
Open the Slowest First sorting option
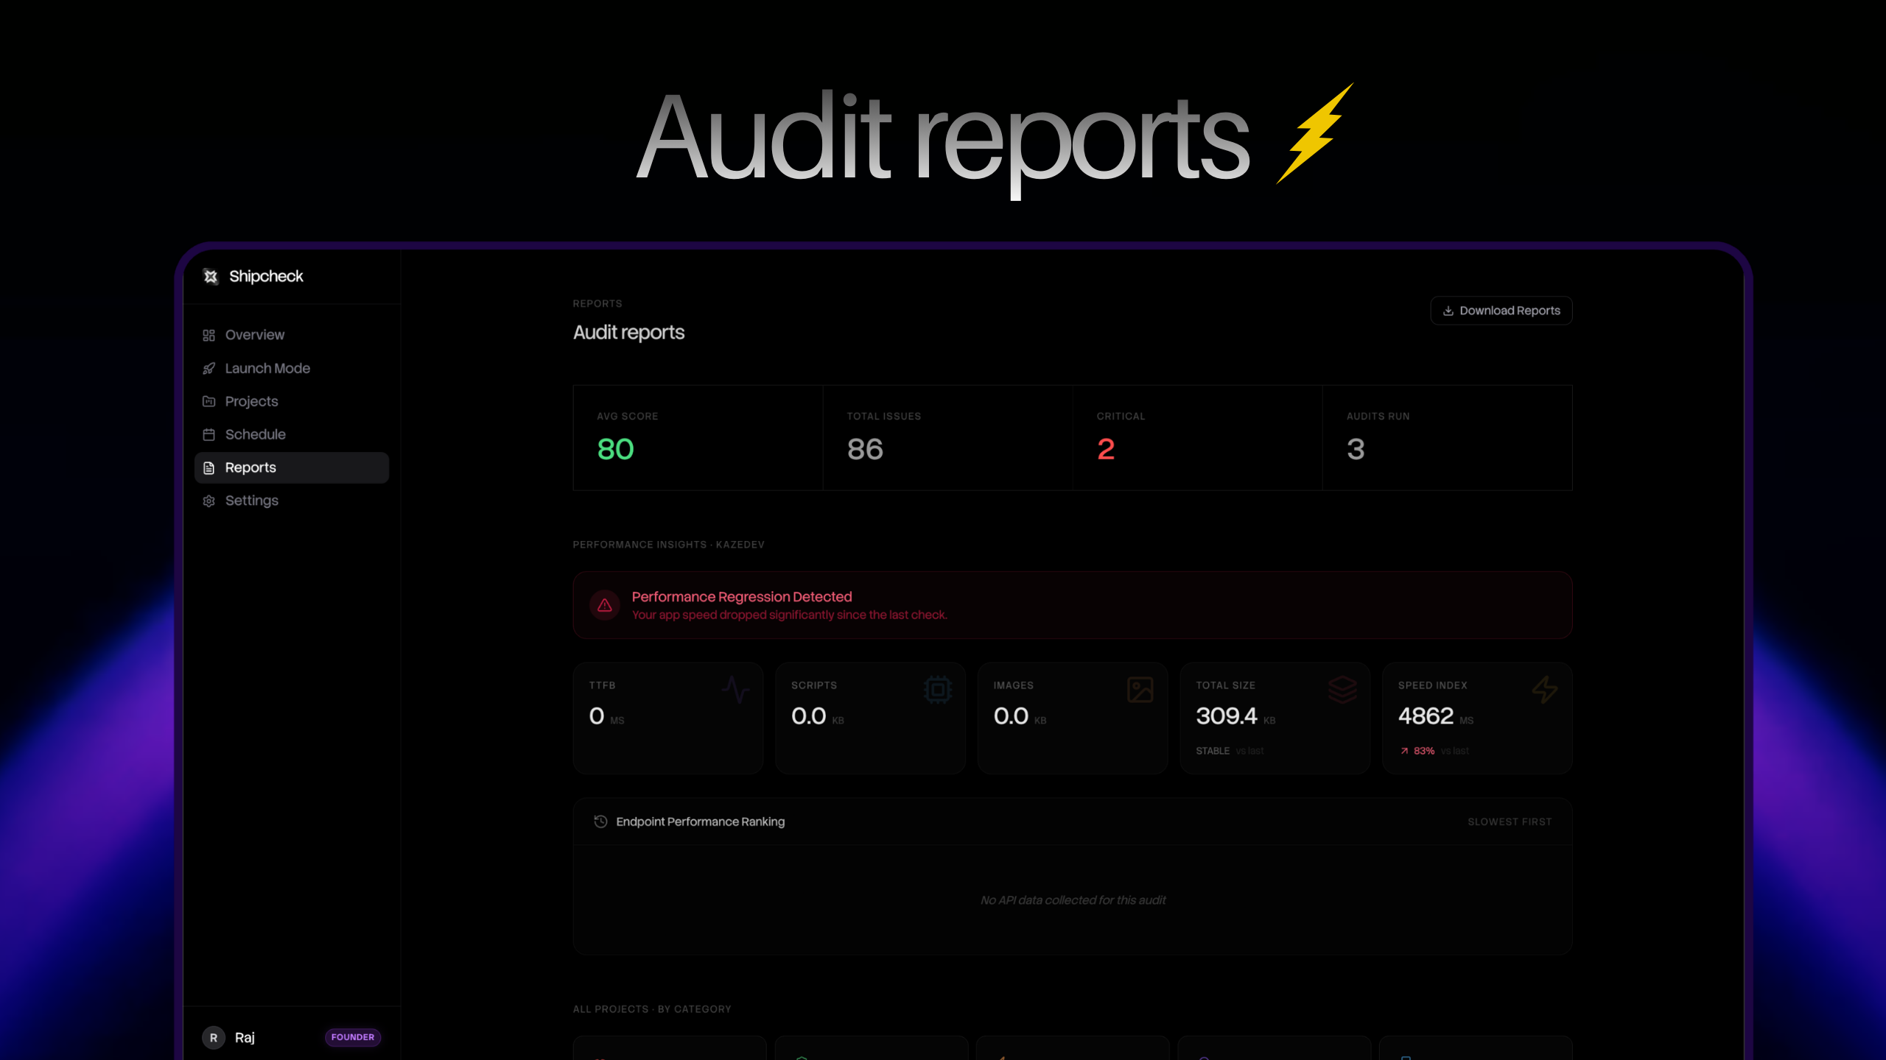pyautogui.click(x=1509, y=821)
